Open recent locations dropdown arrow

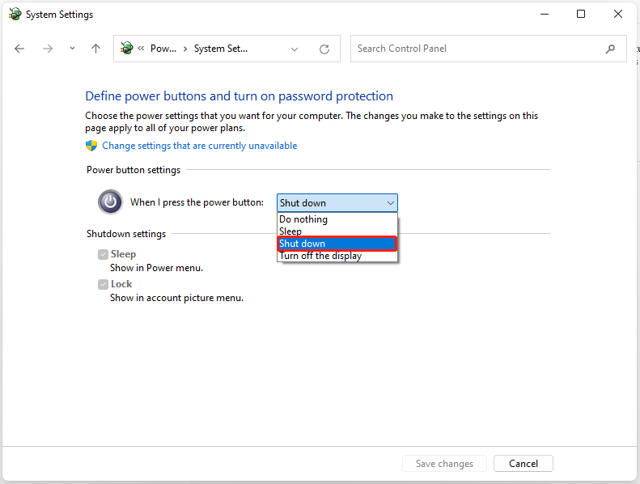[72, 49]
